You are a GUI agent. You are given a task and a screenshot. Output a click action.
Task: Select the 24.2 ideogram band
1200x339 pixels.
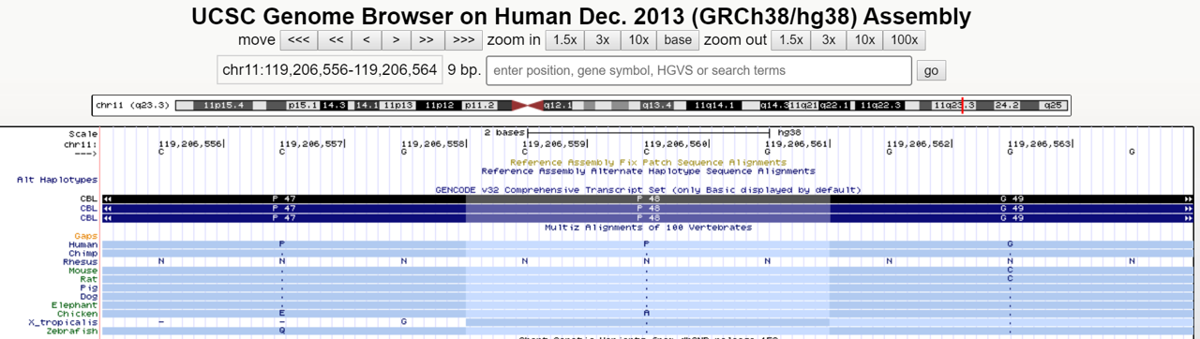click(1007, 106)
